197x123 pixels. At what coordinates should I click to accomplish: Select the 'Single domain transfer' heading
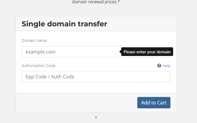point(64,24)
